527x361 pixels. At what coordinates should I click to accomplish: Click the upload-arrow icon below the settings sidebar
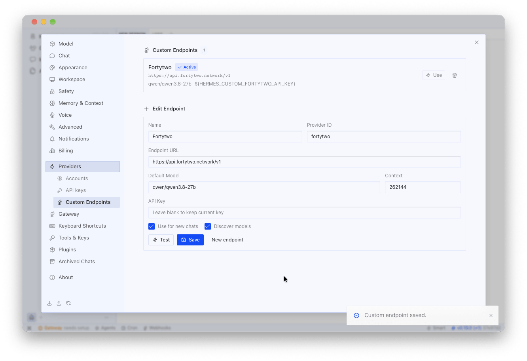(x=59, y=303)
